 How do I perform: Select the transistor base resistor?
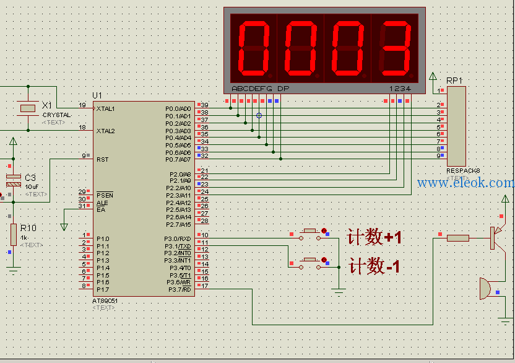point(458,238)
